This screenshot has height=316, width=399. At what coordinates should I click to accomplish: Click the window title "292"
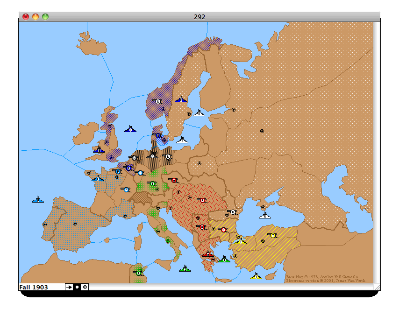pos(199,17)
